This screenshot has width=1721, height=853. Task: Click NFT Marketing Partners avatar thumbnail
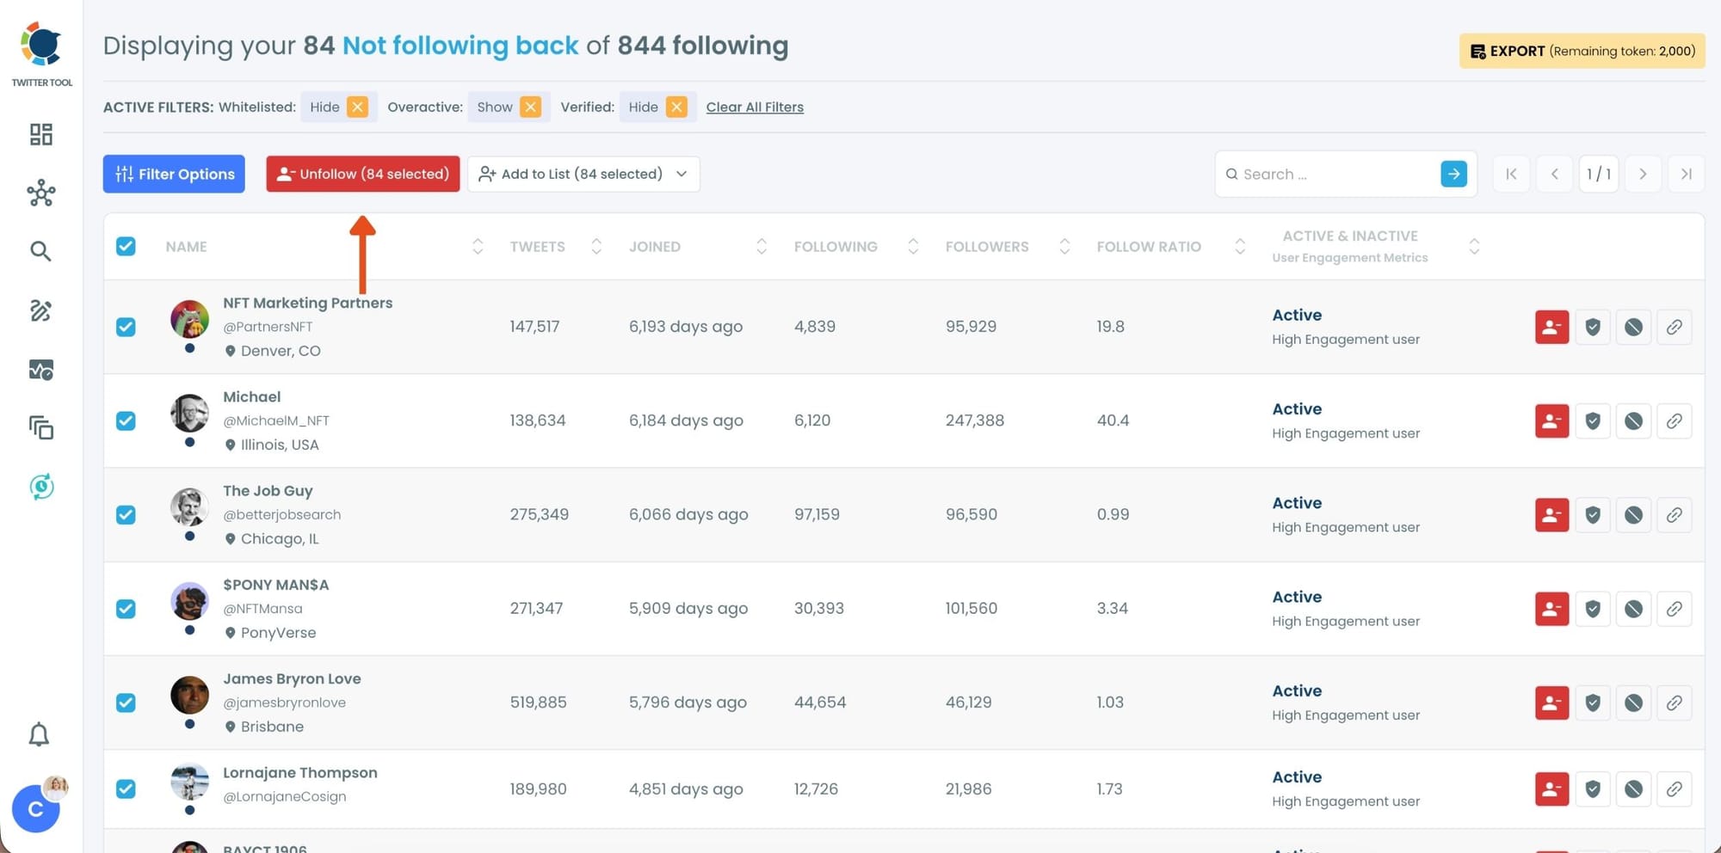189,319
